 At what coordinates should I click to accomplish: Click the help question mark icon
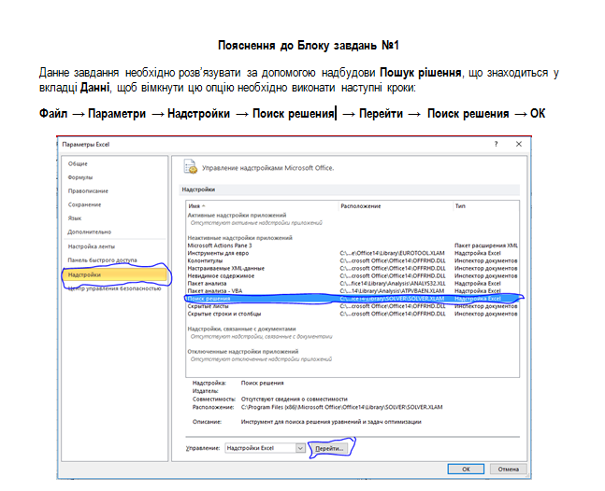coord(496,146)
